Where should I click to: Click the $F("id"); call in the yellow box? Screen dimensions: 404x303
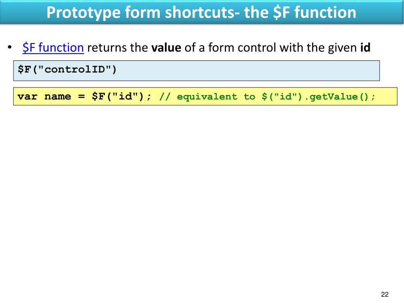122,97
